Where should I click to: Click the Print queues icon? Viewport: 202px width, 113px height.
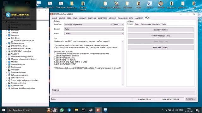point(9,67)
